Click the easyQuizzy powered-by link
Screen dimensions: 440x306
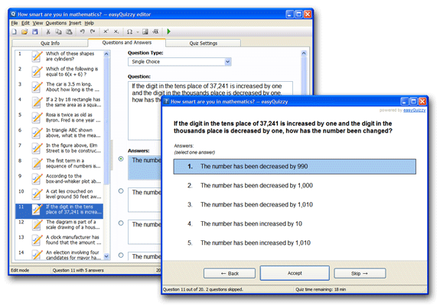point(415,110)
